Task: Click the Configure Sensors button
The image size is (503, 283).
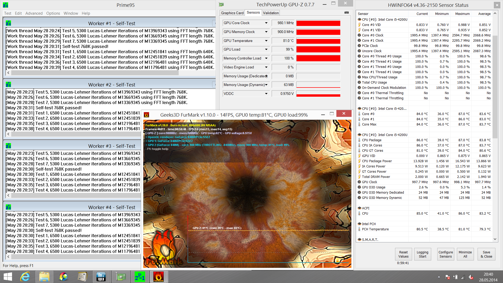Action: (445, 254)
